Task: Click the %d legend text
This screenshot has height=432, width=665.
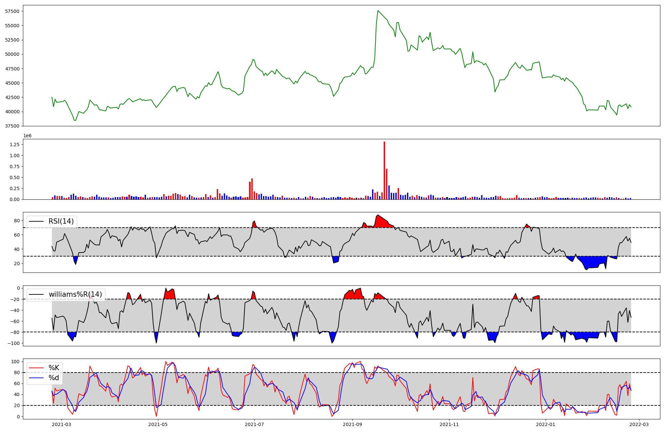Action: pos(54,378)
